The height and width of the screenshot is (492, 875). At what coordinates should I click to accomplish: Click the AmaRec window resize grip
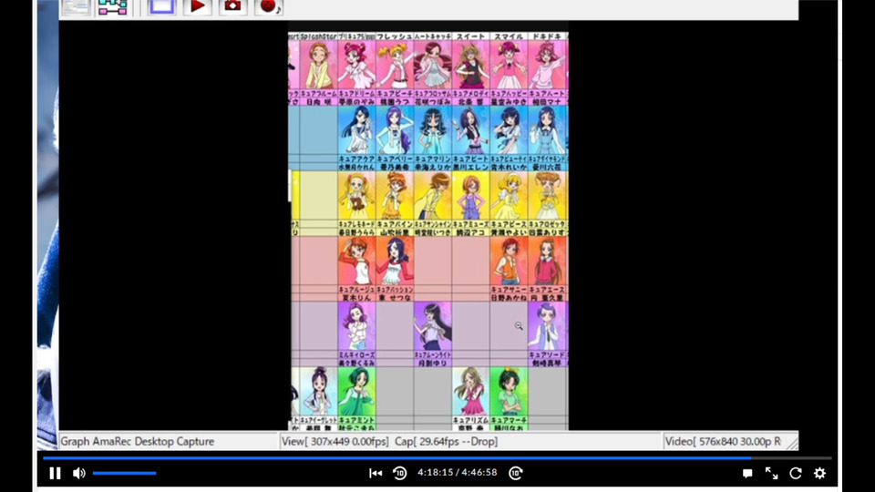pos(792,443)
